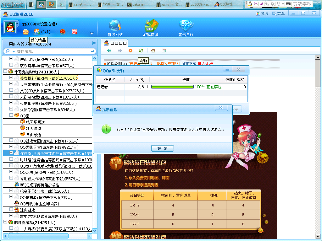Click the 游戏下载 link
This screenshot has height=241, width=322.
pos(189,64)
